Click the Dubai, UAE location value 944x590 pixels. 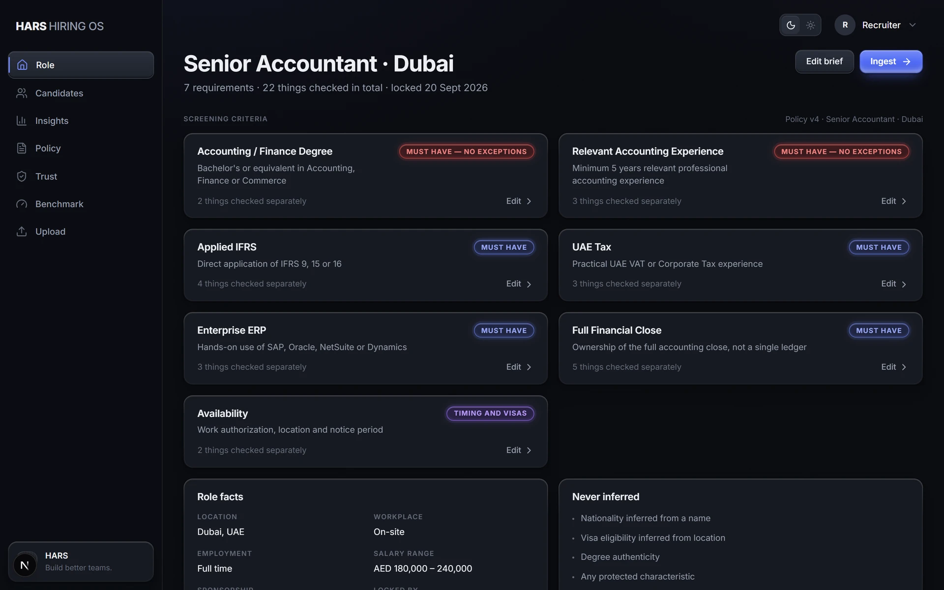tap(221, 531)
